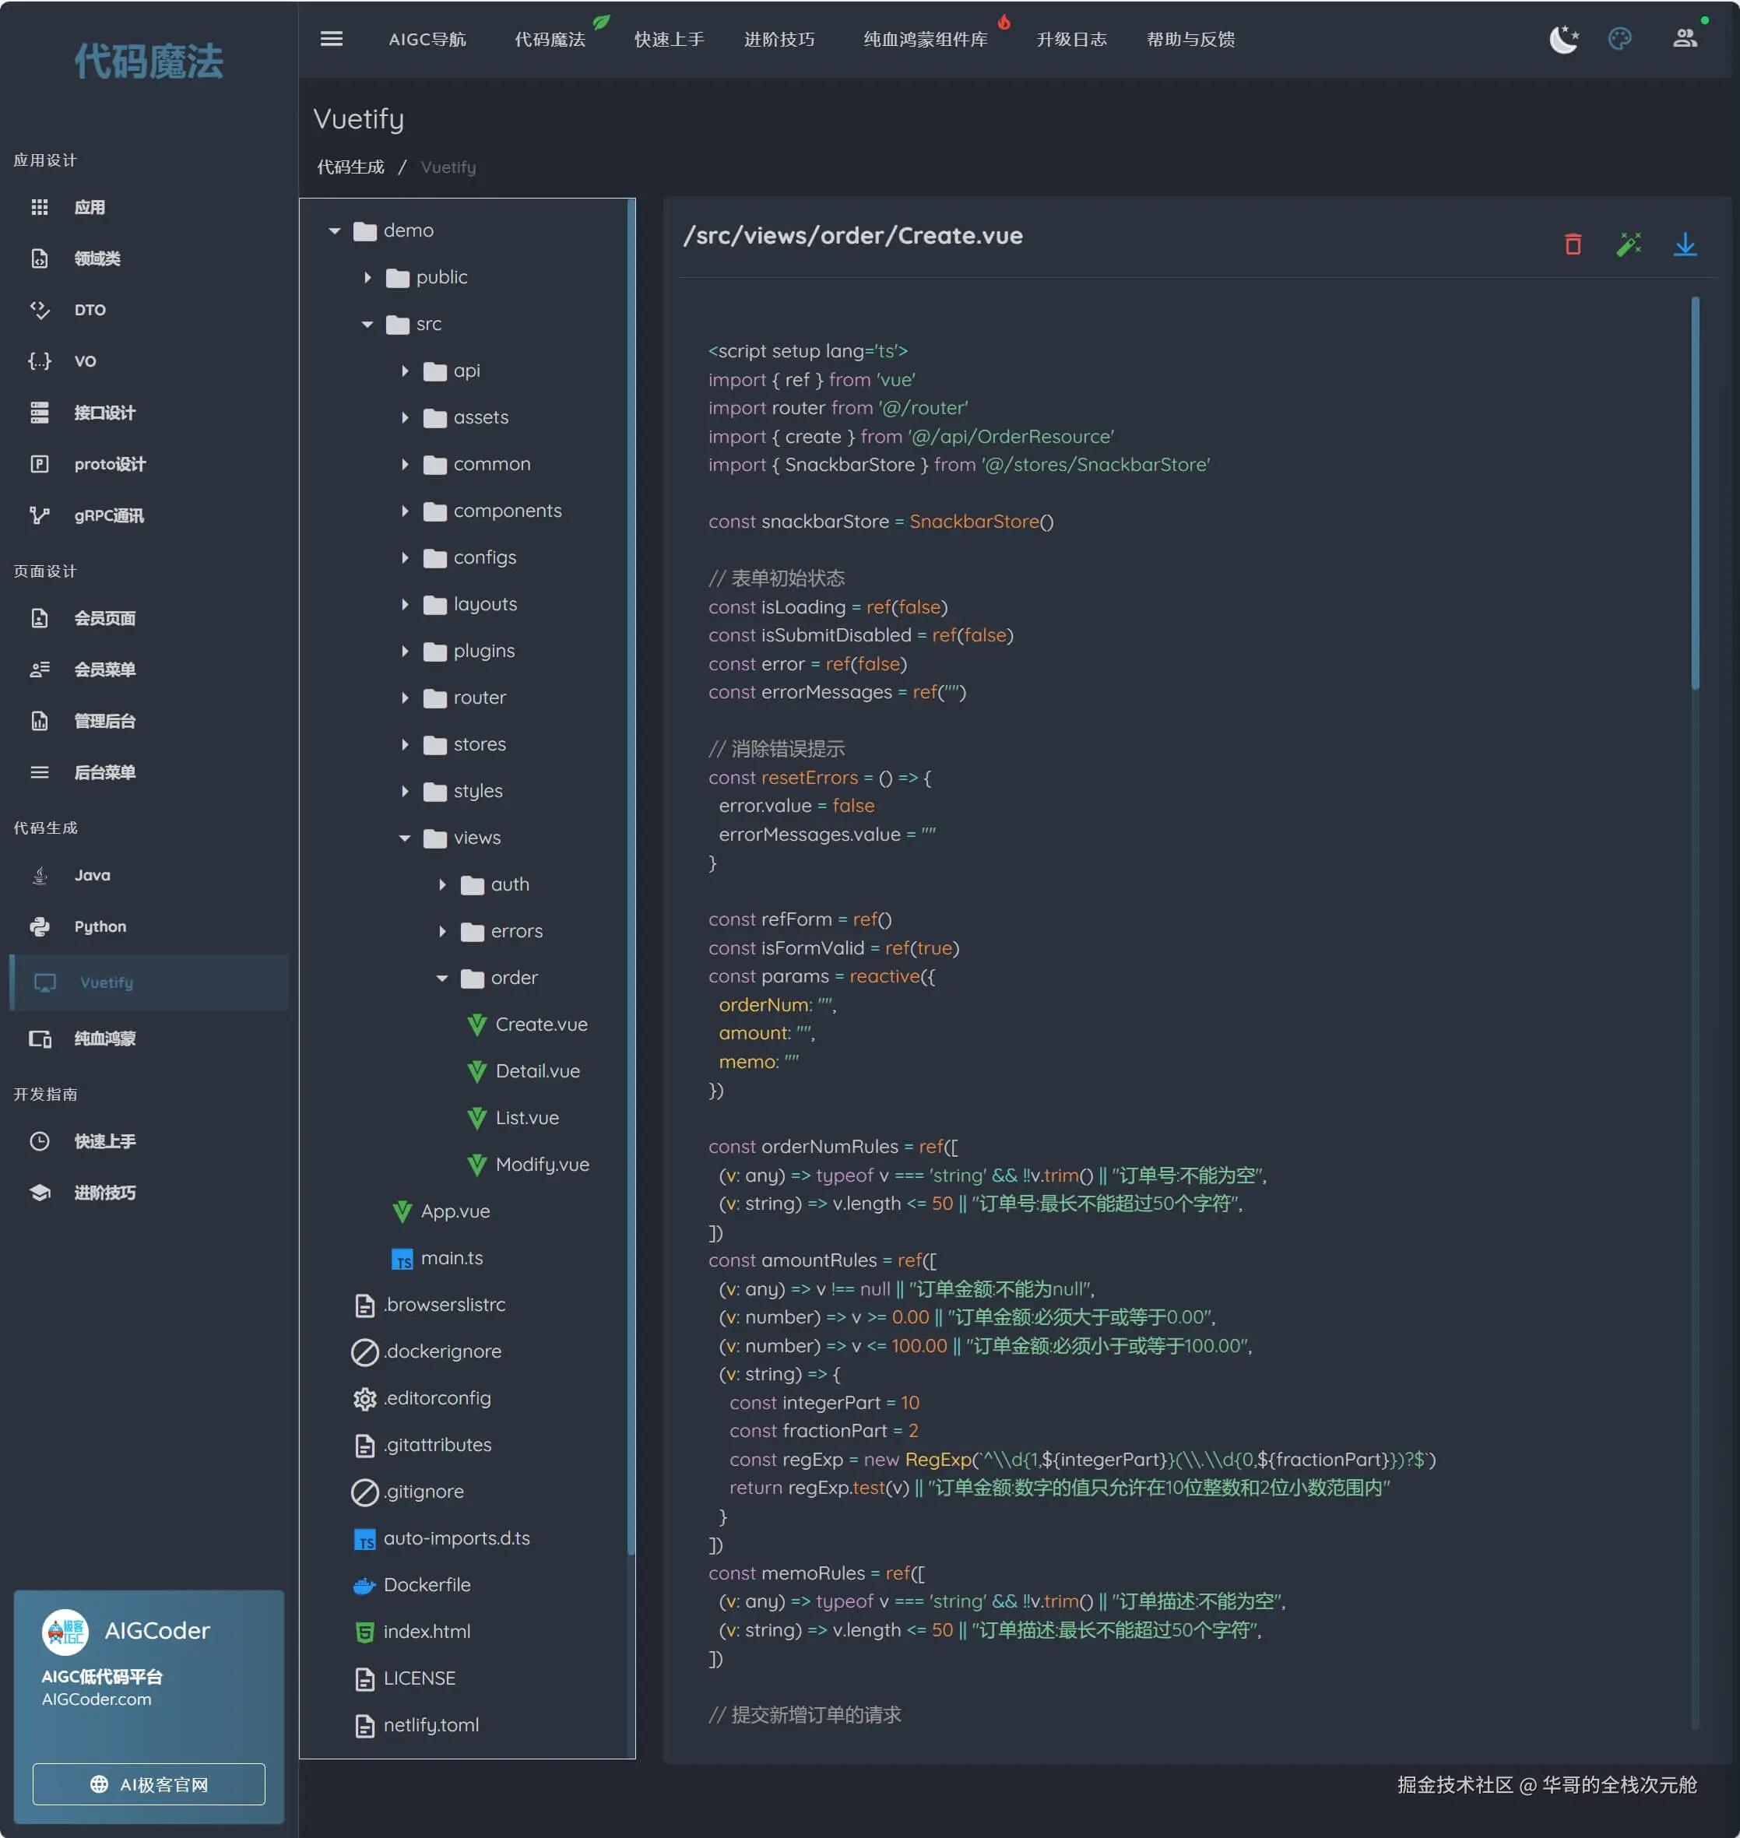Open the theme palette icon

click(1619, 39)
